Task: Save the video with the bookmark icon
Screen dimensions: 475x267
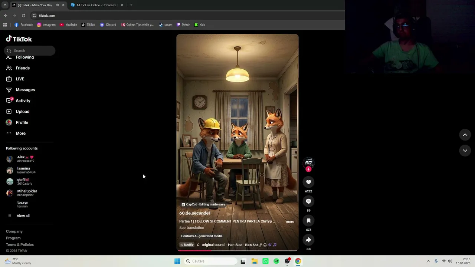Action: click(308, 221)
